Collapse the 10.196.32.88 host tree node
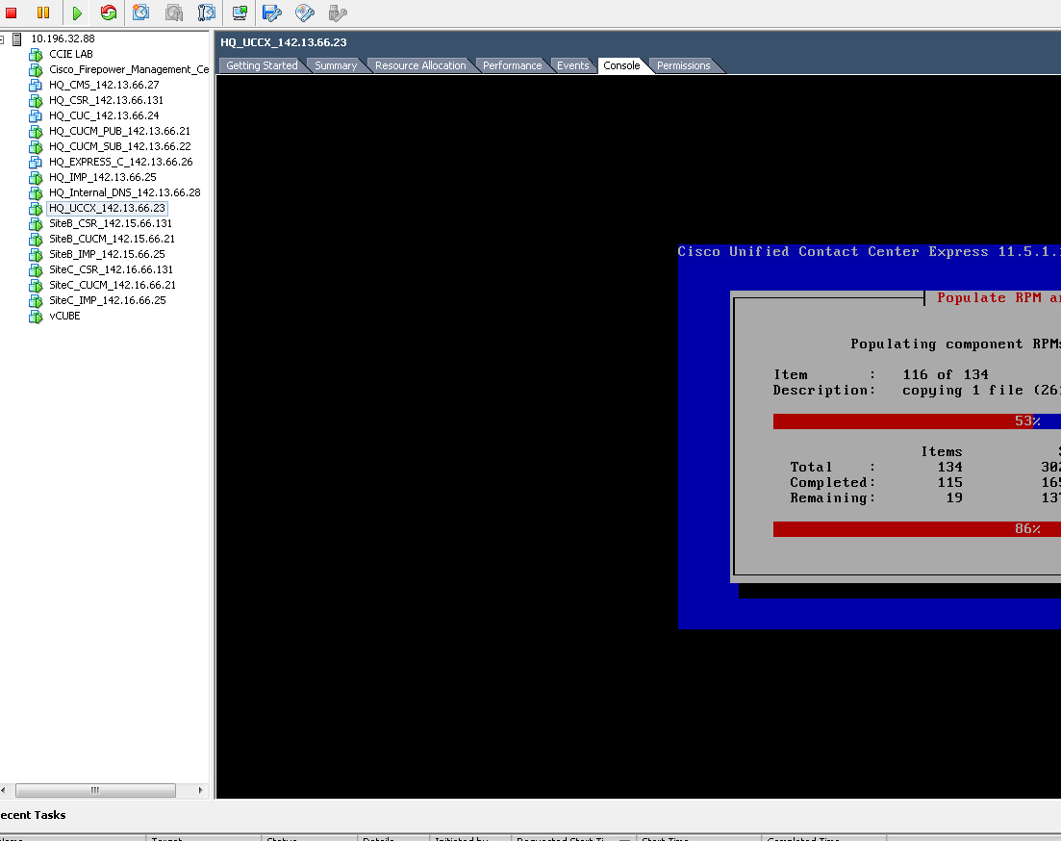The width and height of the screenshot is (1061, 841). (2, 39)
